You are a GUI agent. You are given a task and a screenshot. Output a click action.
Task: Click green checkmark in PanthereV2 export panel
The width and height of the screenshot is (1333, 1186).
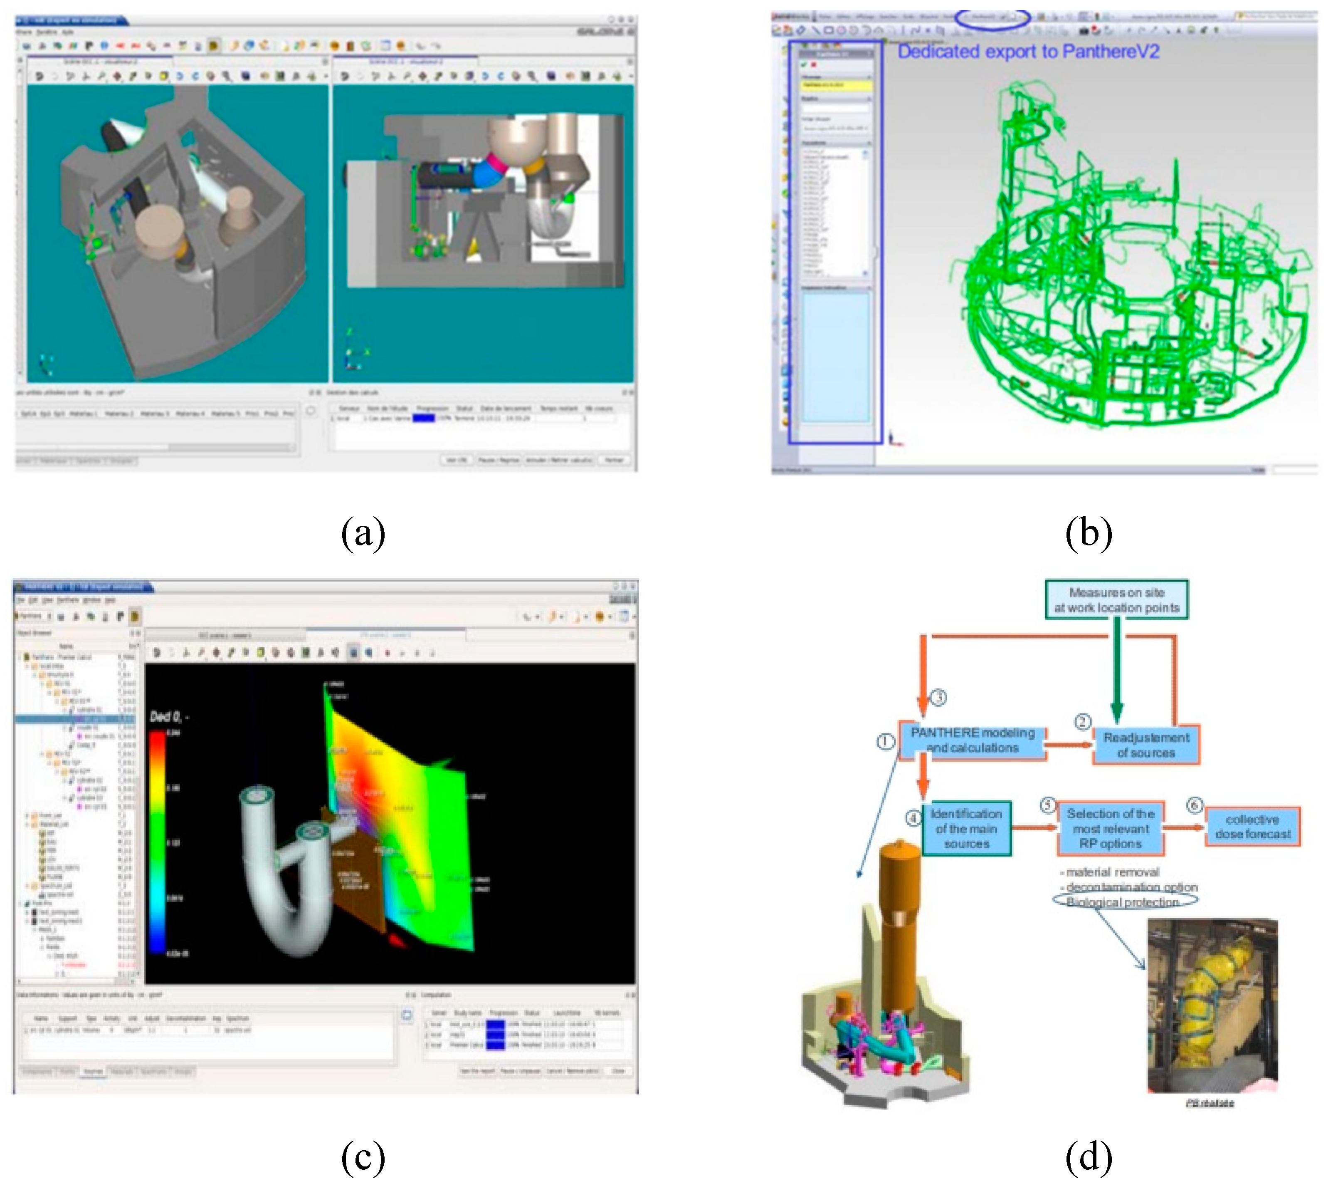click(804, 64)
